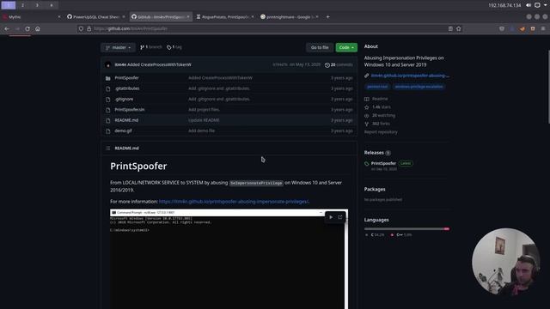
Task: Open the .gitattributes file
Action: (x=127, y=88)
